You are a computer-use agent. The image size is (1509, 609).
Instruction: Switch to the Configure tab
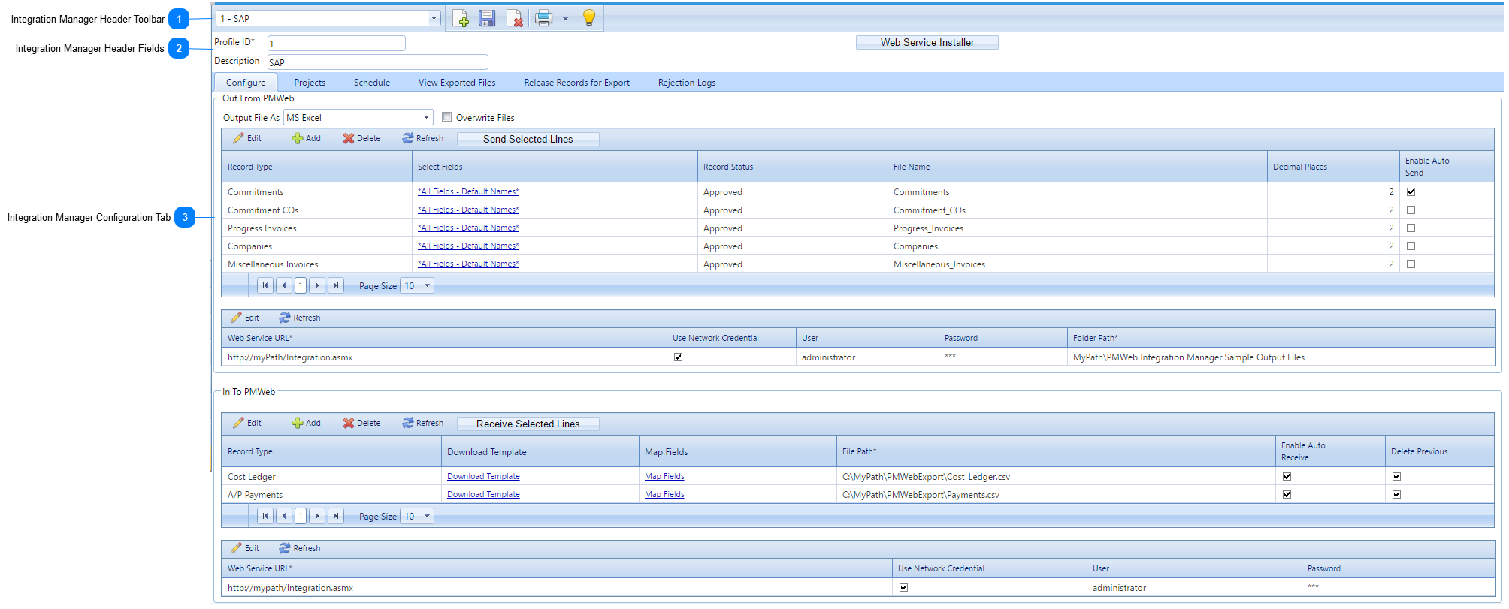coord(246,83)
